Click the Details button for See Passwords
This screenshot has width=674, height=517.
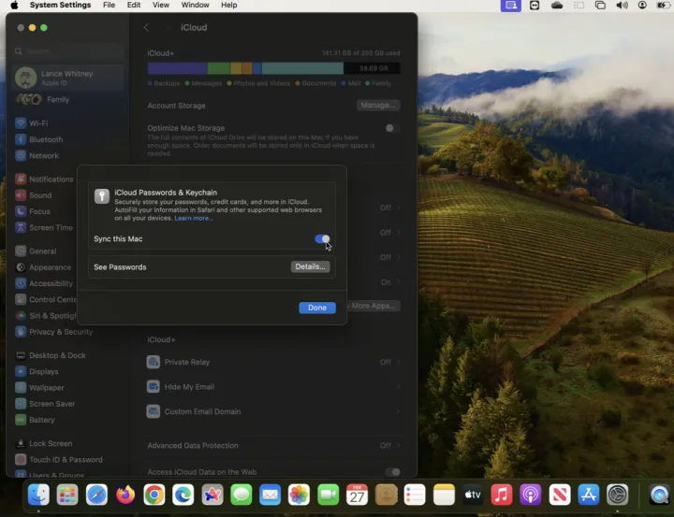tap(310, 267)
